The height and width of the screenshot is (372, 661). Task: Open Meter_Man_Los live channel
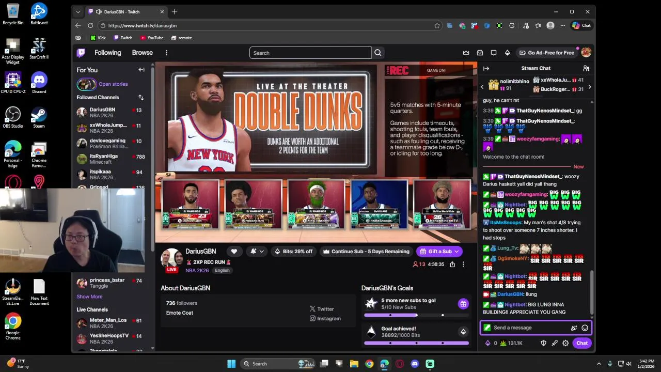click(x=111, y=323)
